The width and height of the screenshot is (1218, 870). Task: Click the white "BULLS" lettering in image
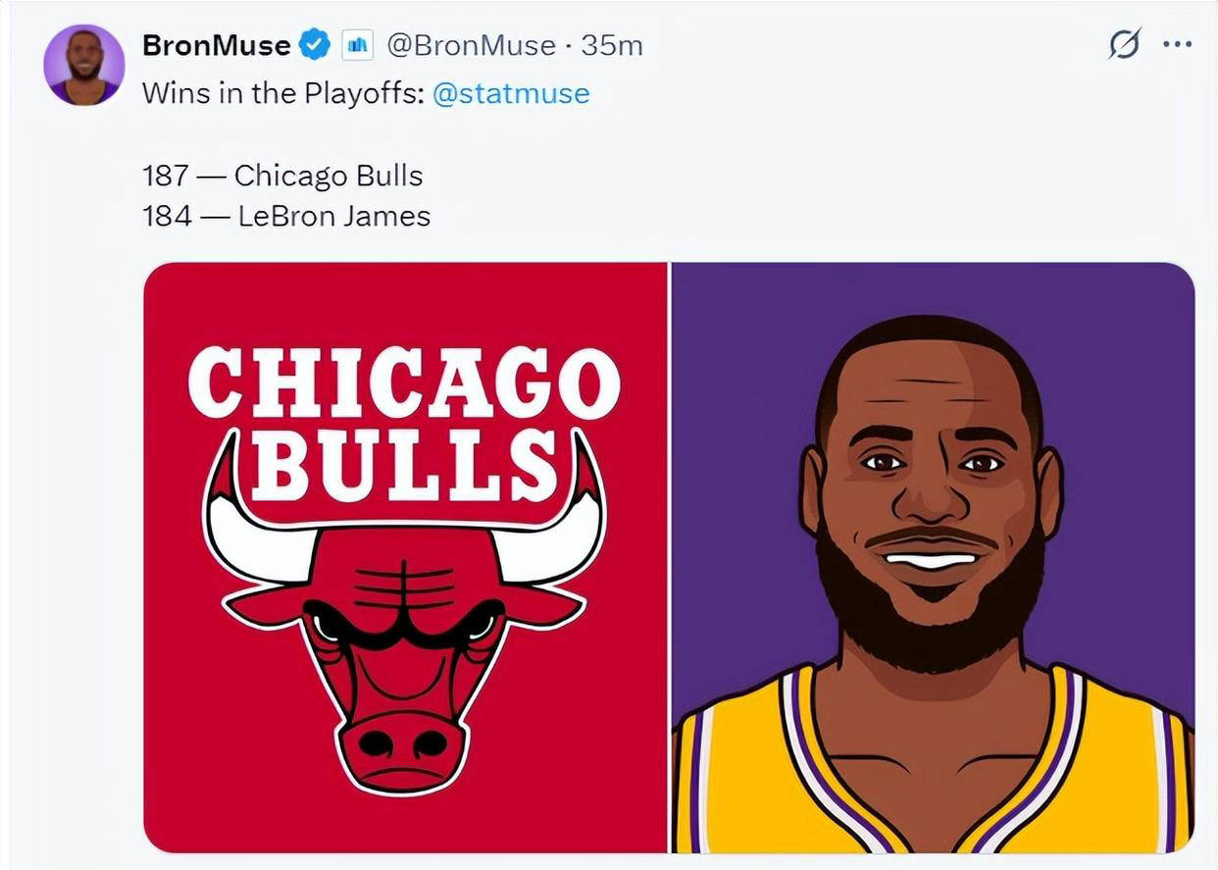pyautogui.click(x=404, y=464)
